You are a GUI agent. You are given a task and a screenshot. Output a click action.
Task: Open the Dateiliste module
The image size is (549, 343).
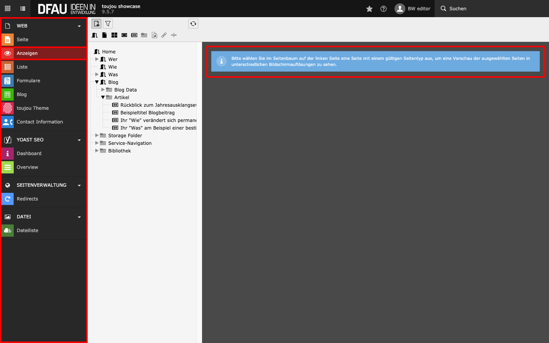point(27,231)
